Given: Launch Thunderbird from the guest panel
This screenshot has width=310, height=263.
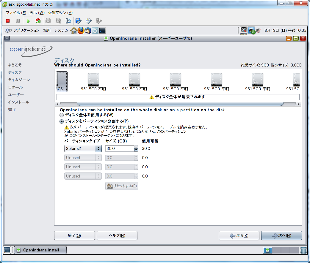Looking at the screenshot, I should [x=88, y=31].
